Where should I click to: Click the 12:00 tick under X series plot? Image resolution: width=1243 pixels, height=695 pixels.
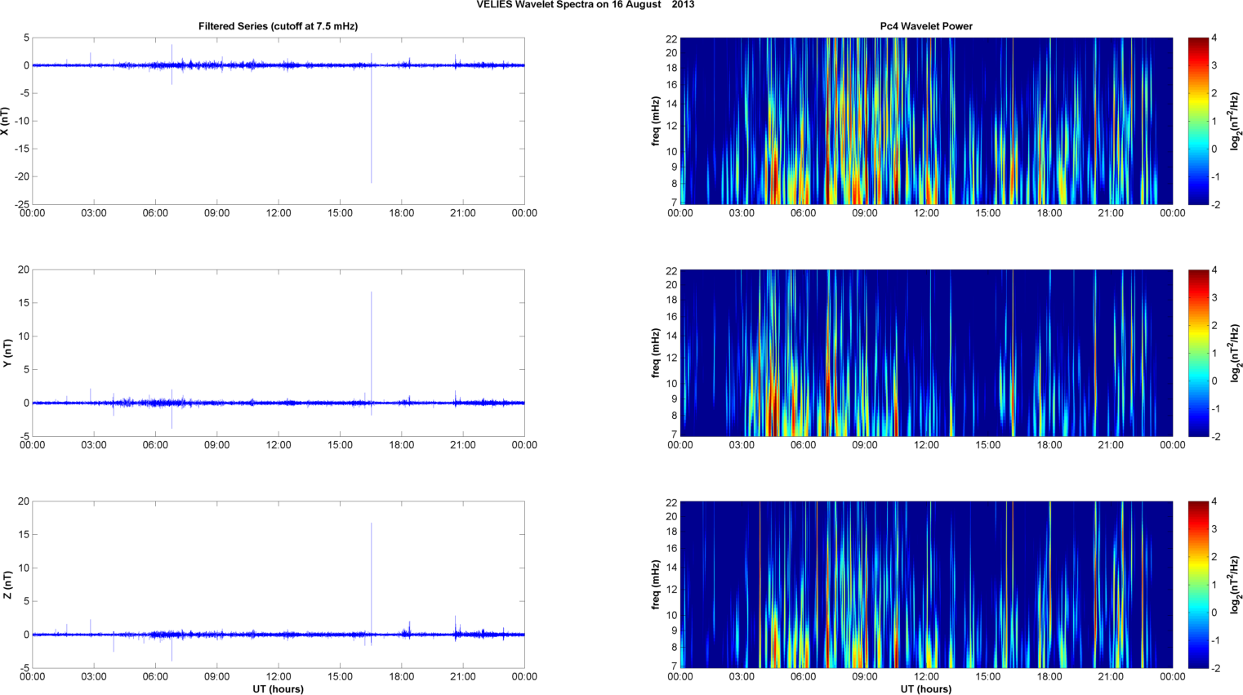278,213
